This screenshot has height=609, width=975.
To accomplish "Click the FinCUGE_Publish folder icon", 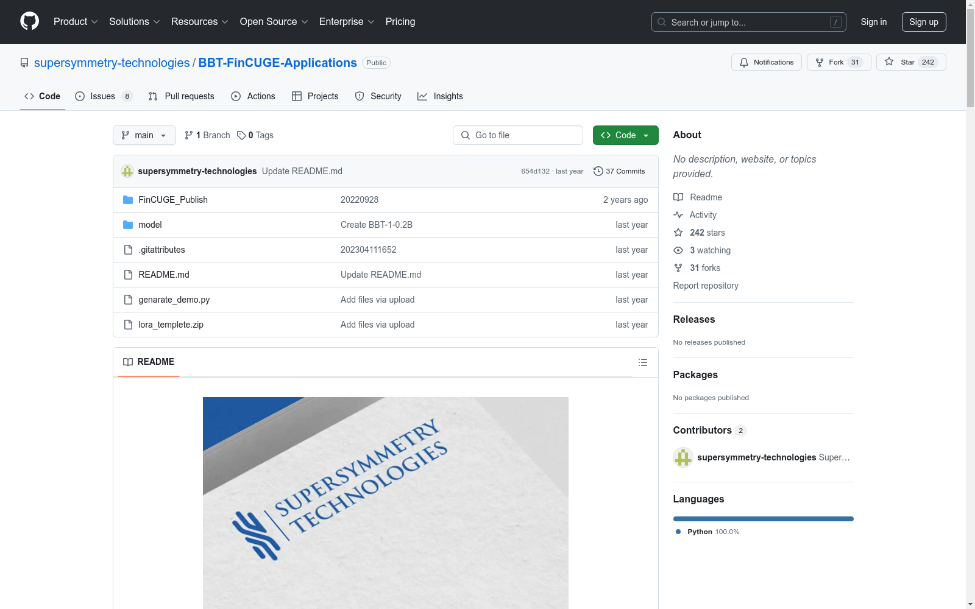I will 128,200.
